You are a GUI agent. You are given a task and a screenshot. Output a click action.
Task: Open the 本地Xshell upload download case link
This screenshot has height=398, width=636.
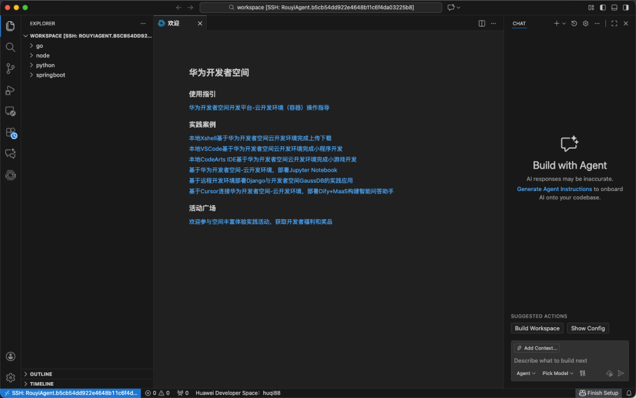(260, 138)
